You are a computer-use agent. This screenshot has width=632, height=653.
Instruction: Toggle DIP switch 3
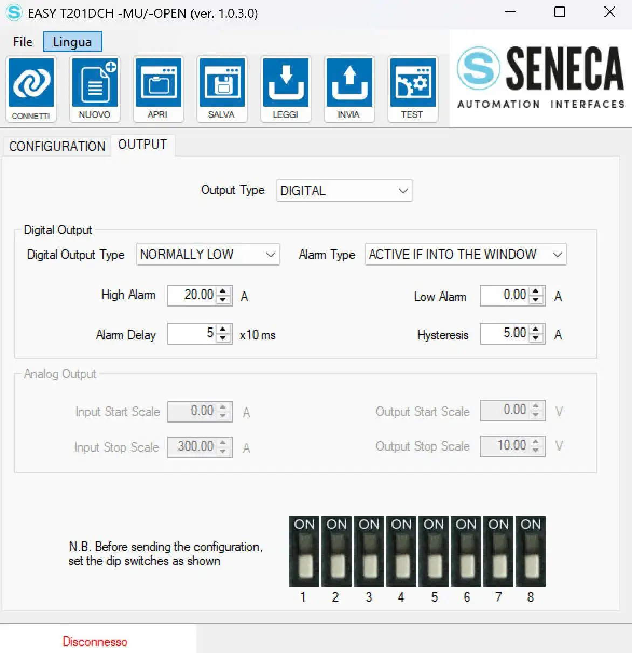pyautogui.click(x=369, y=552)
